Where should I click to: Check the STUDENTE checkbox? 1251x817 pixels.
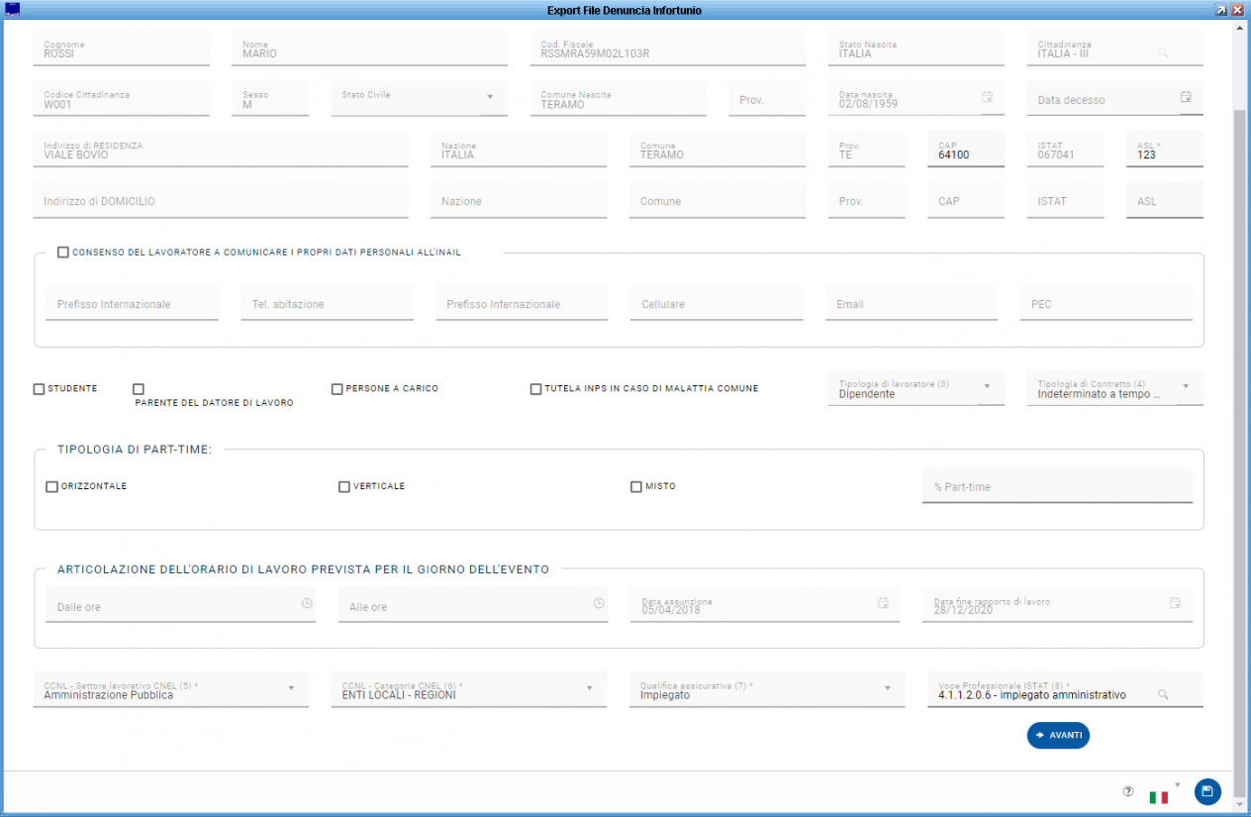click(40, 389)
